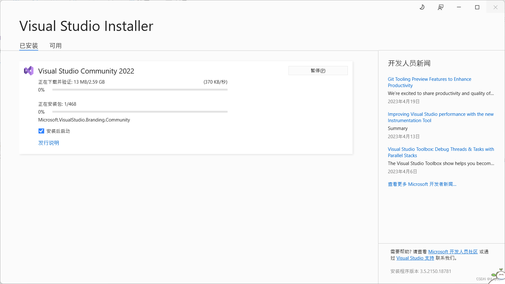Click the "We're excited to share productivity" summary
The image size is (505, 284).
(441, 93)
